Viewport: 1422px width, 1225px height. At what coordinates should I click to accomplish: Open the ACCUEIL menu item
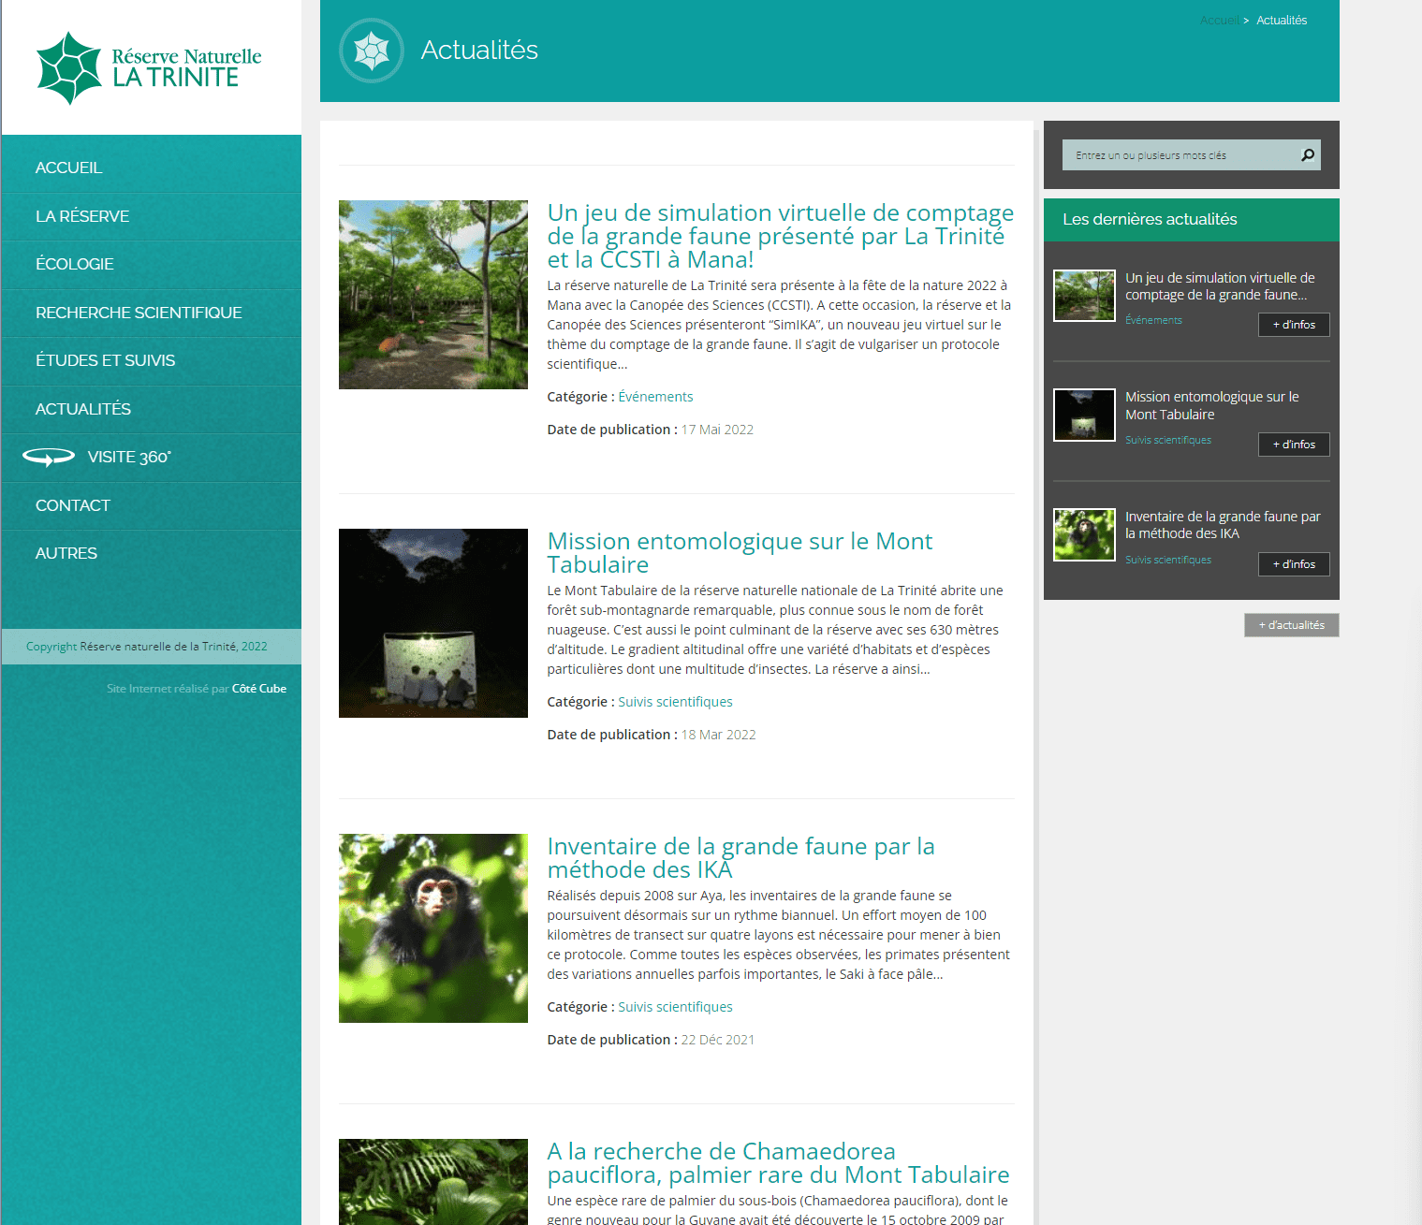pyautogui.click(x=68, y=168)
